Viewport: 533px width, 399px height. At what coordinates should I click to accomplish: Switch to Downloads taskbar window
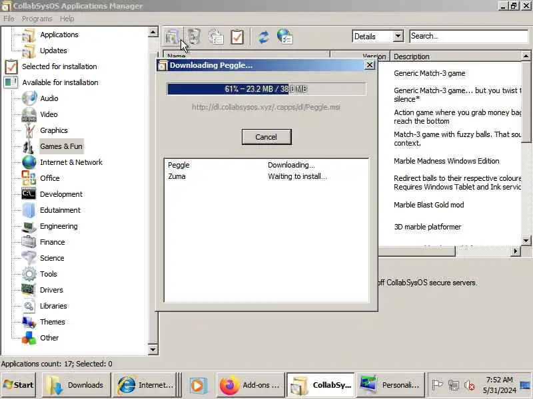coord(77,385)
